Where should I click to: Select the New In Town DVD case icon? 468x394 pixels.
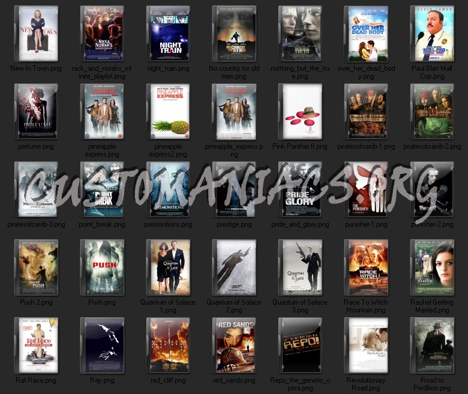[36, 34]
